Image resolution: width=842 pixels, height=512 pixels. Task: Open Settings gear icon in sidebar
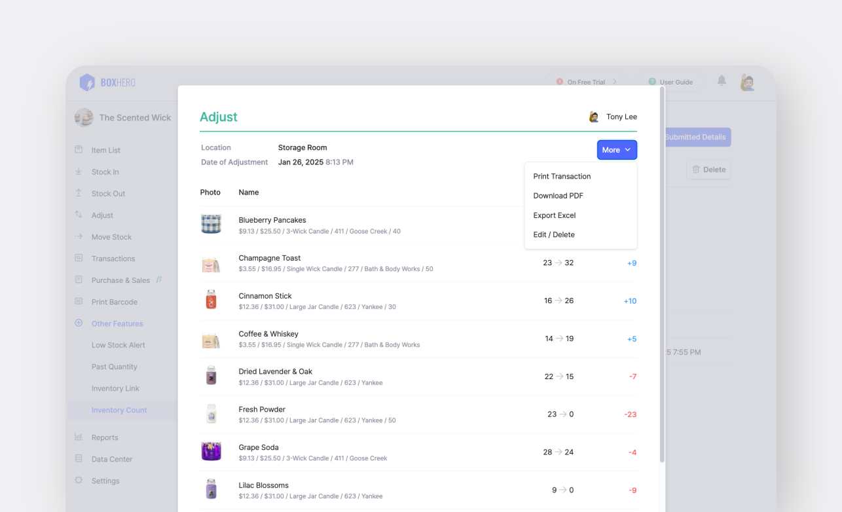79,481
